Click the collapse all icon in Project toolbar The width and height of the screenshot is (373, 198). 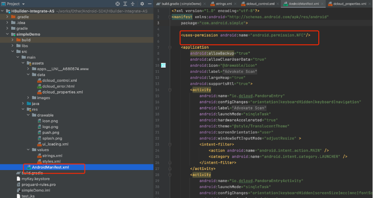point(133,4)
